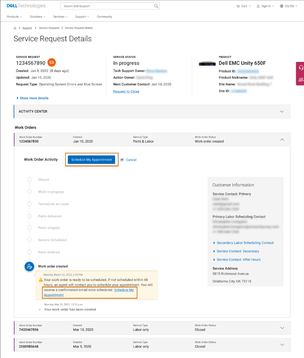The height and width of the screenshot is (358, 304).
Task: Open the Sign In dropdown
Action: [x=265, y=6]
